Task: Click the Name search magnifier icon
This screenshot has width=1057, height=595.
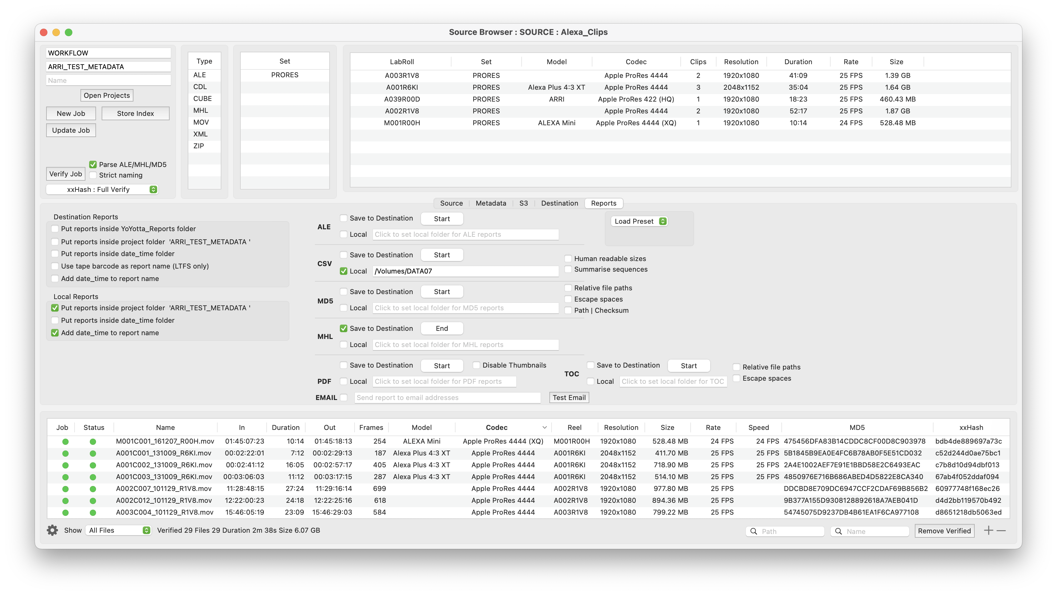Action: tap(839, 531)
